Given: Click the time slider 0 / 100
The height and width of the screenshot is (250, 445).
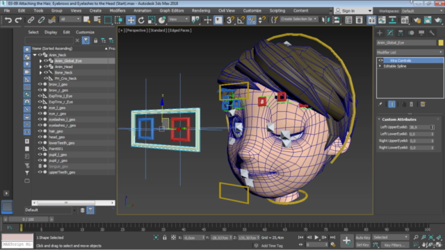Looking at the screenshot, I should (29, 219).
